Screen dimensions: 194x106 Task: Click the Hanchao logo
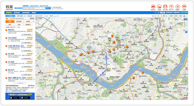point(9,8)
